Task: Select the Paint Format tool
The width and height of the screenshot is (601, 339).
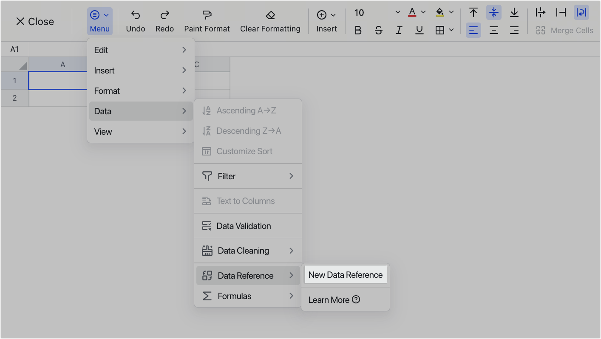Action: pyautogui.click(x=207, y=19)
